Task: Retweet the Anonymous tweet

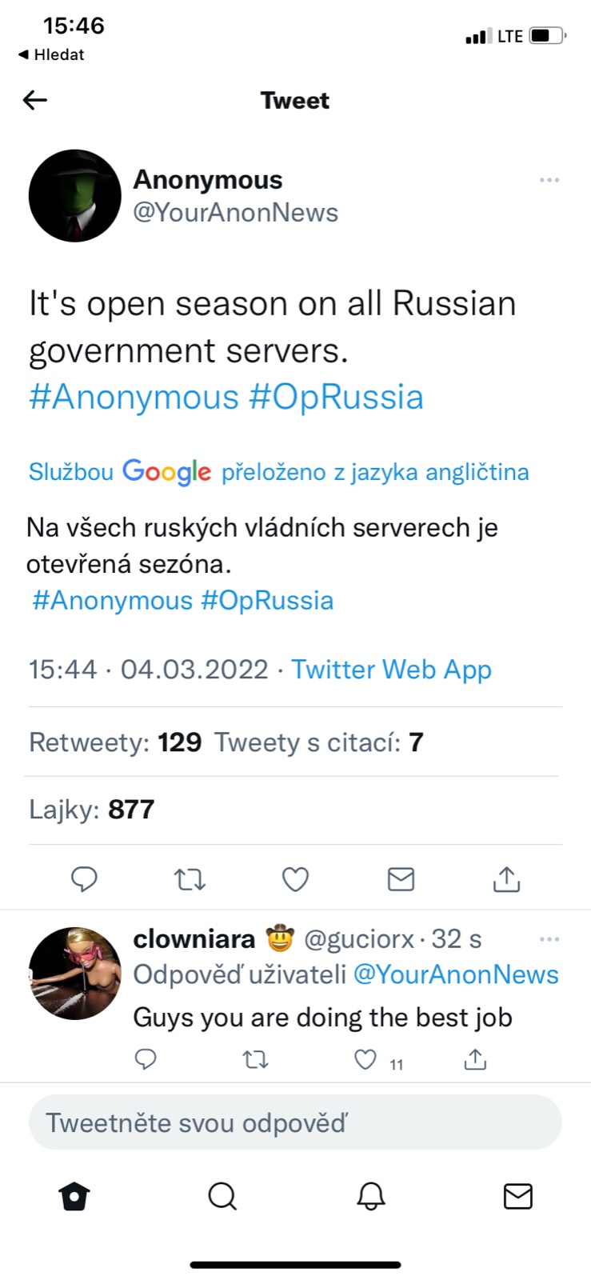Action: point(190,879)
